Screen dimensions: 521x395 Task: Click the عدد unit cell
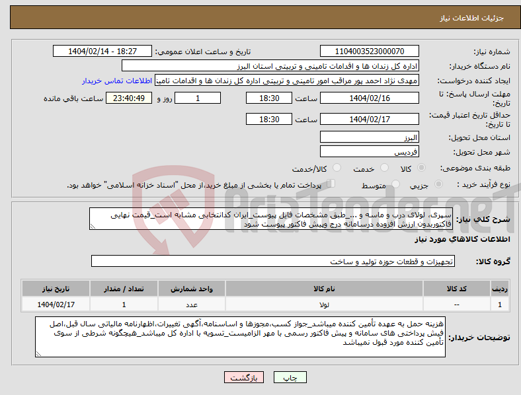pos(192,304)
